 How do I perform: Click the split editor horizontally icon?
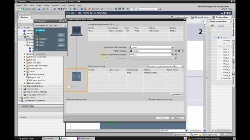[x=132, y=9]
